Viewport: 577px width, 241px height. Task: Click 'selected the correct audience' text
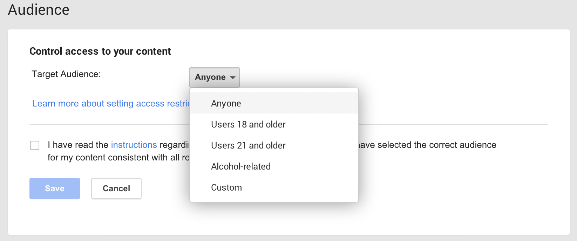[x=436, y=145]
